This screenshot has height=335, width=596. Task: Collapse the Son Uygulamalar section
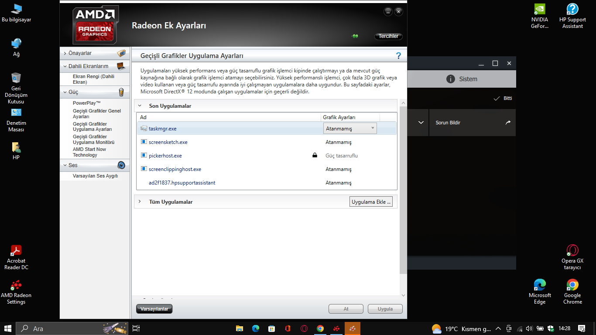pos(140,106)
